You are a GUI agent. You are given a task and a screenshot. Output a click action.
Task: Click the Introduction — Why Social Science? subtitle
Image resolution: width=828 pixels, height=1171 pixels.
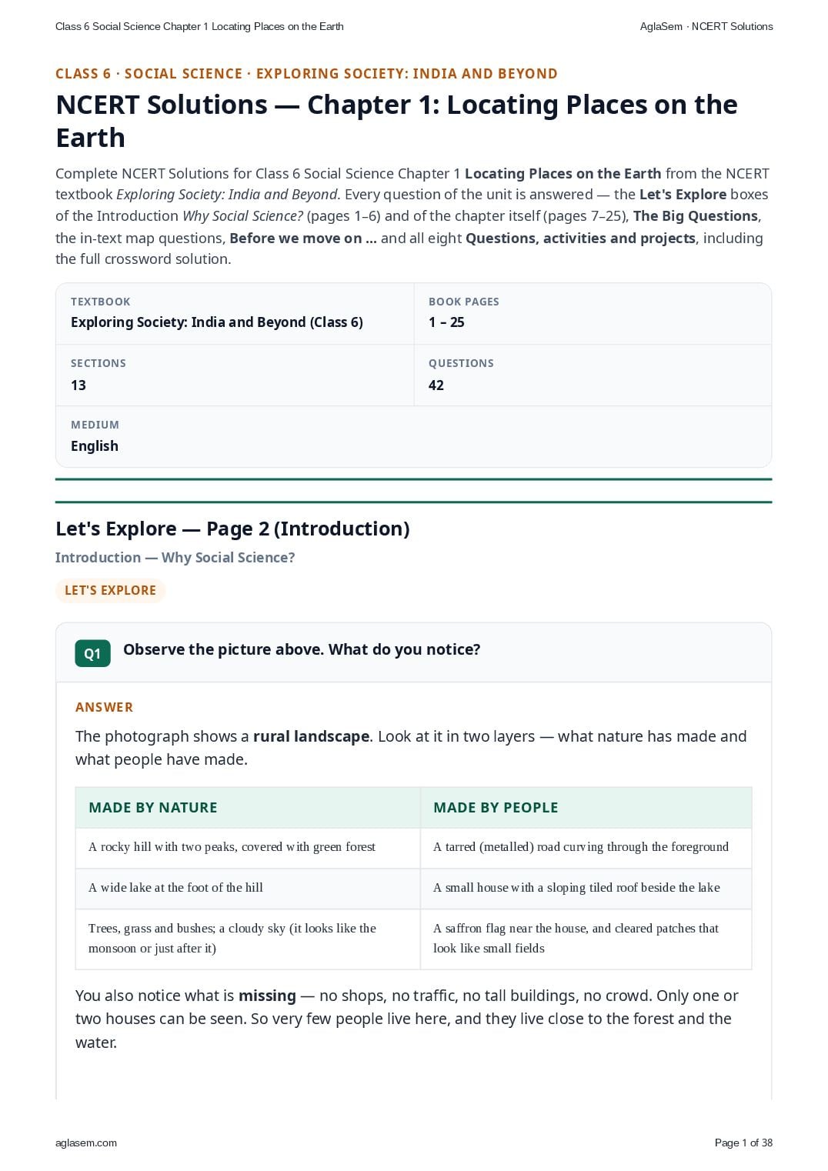coord(175,557)
